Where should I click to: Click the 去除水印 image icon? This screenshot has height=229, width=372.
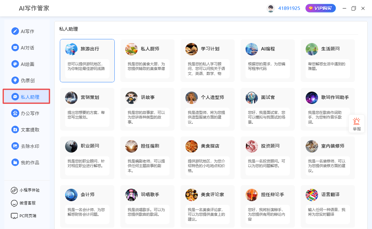click(x=15, y=146)
